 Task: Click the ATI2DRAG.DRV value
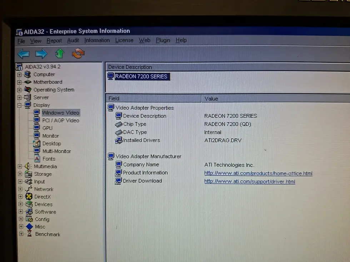223,140
